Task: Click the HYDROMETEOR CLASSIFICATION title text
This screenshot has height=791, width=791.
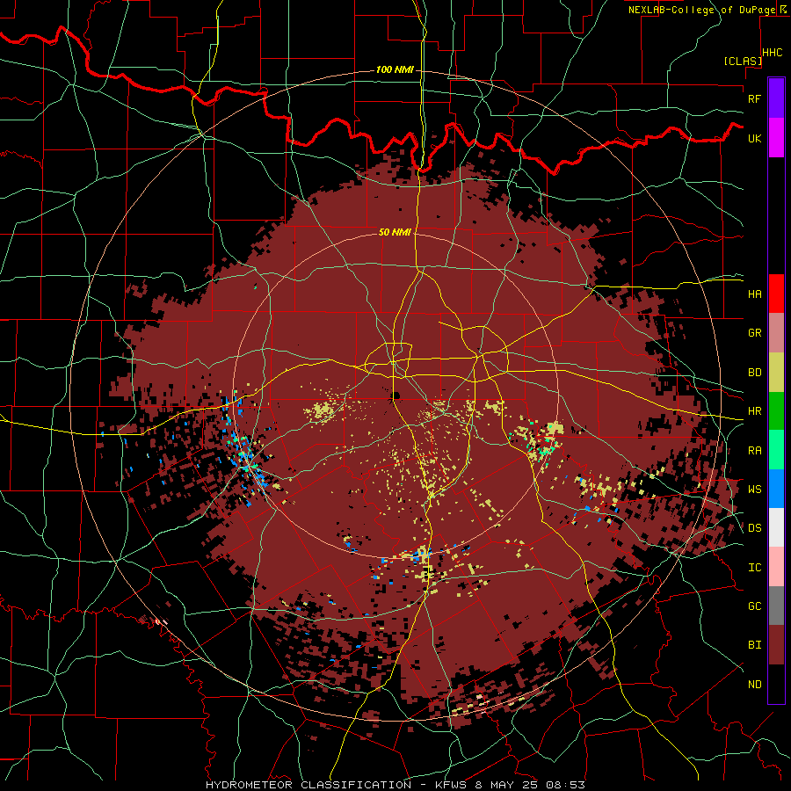Action: (x=308, y=785)
